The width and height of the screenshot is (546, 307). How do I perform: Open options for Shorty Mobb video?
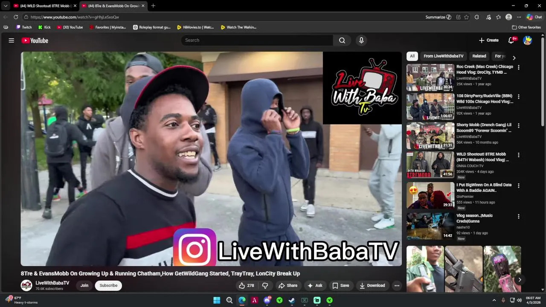(x=519, y=126)
